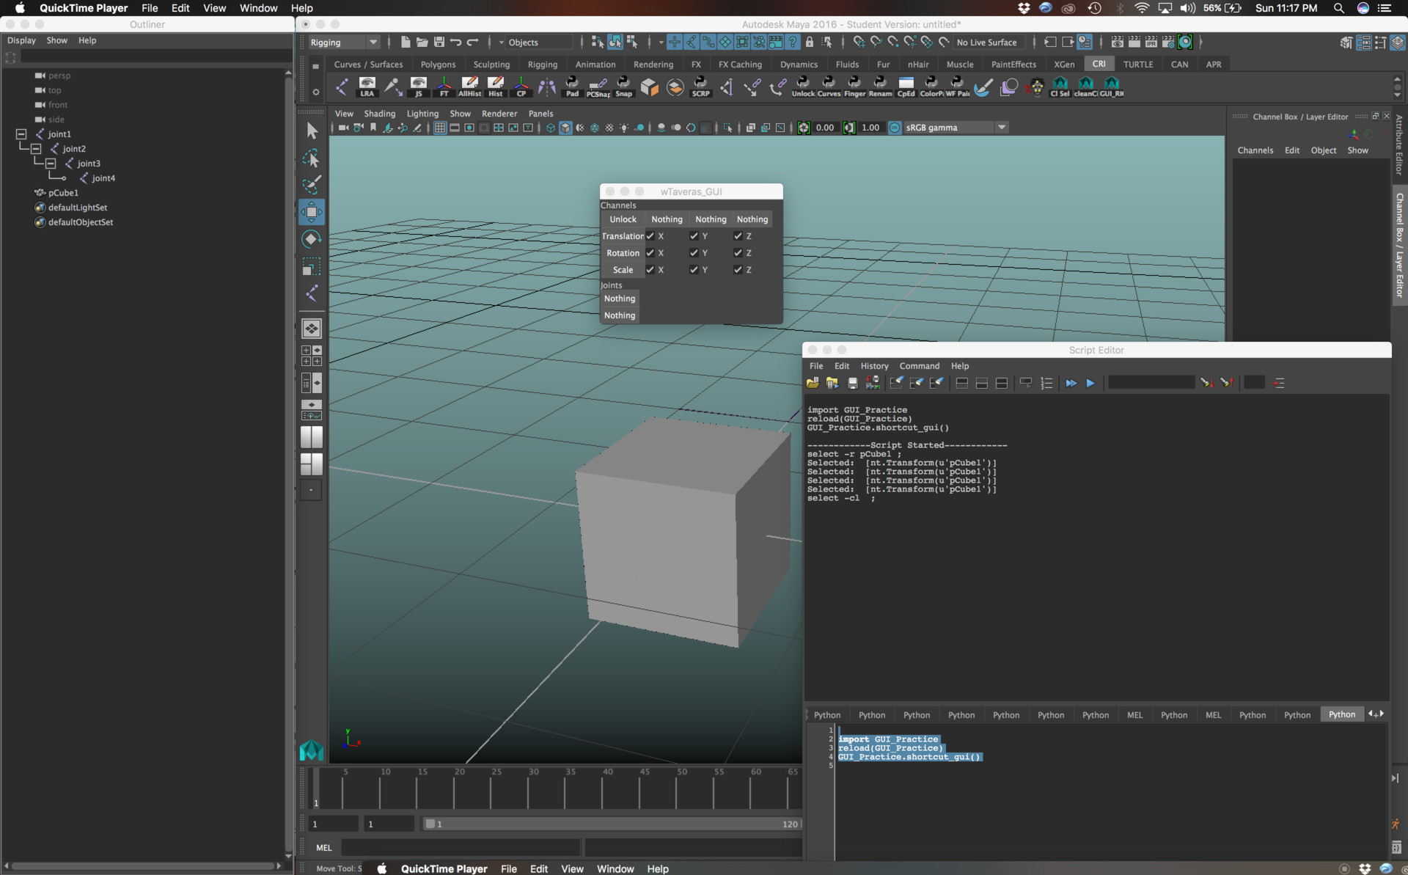Click the Snap shelf icon

click(623, 87)
